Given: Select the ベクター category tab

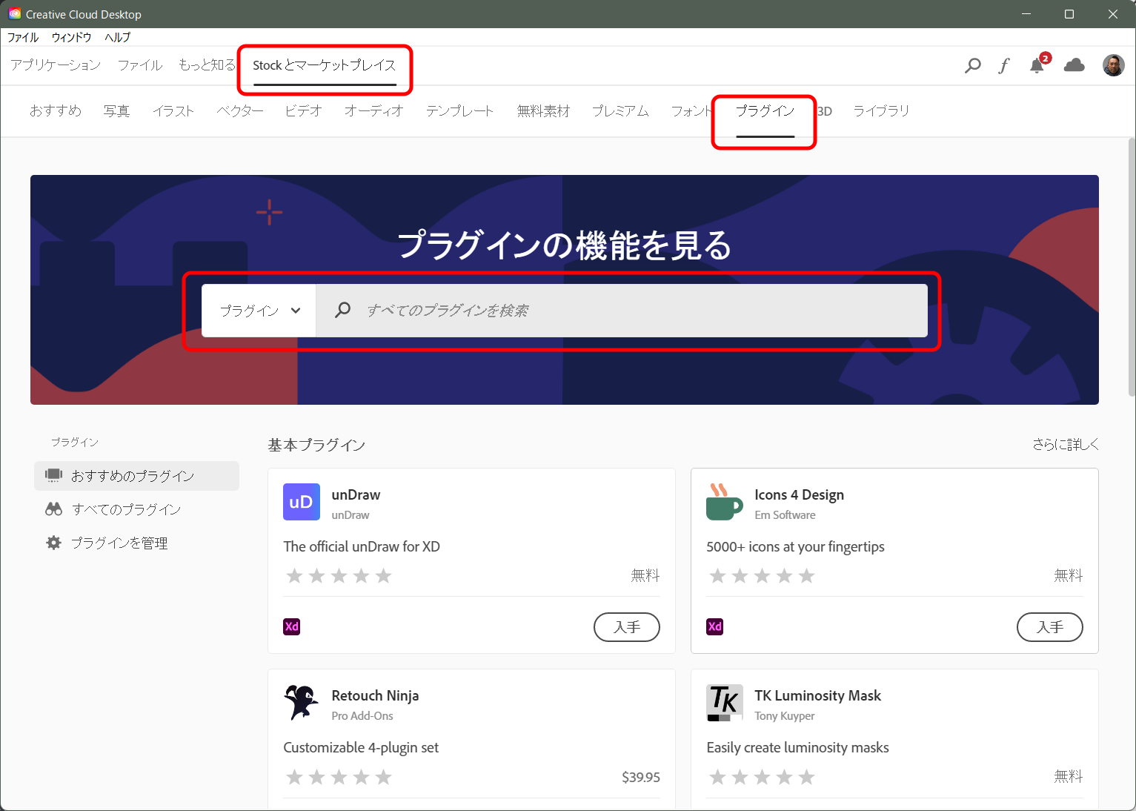Looking at the screenshot, I should [239, 111].
